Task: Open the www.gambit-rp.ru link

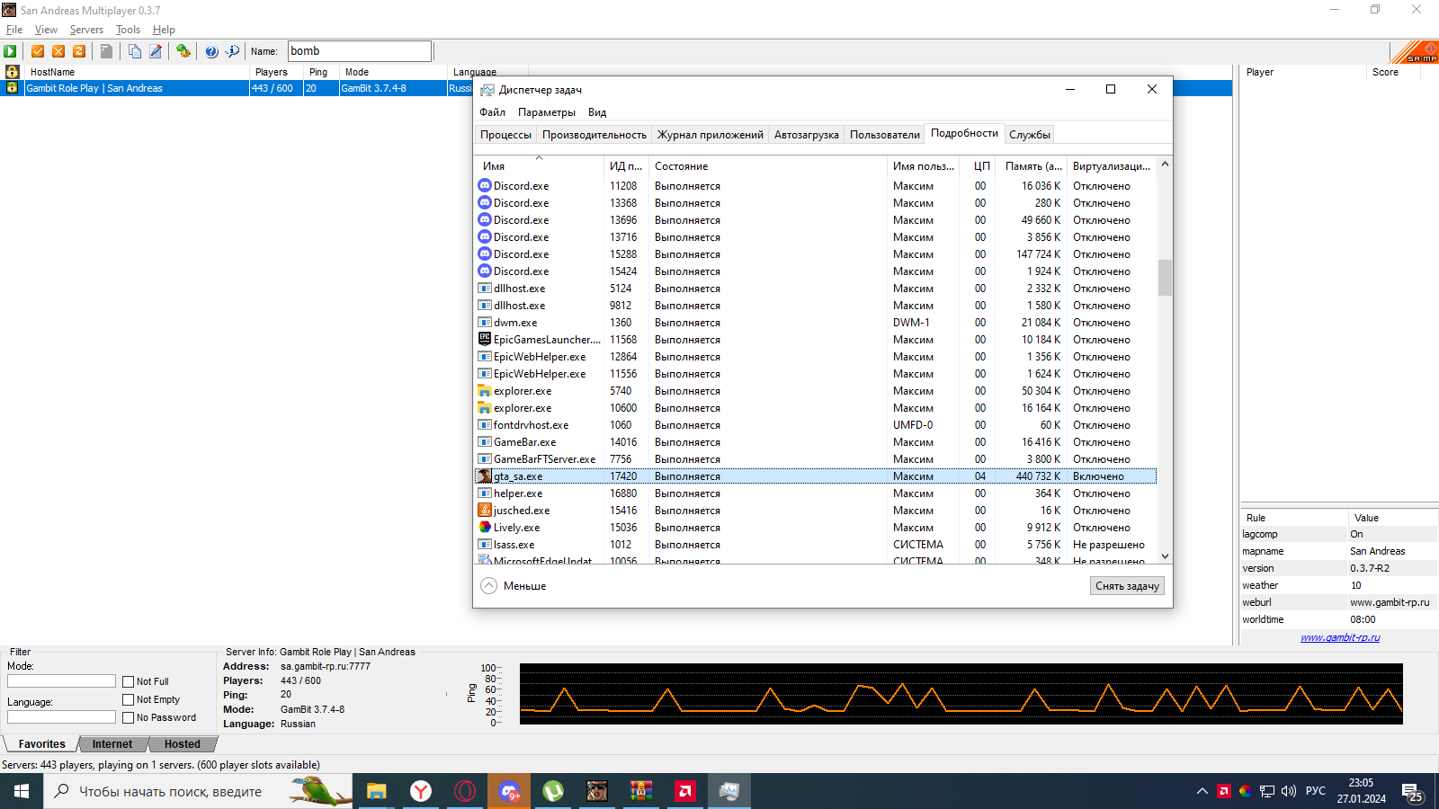Action: [1339, 637]
